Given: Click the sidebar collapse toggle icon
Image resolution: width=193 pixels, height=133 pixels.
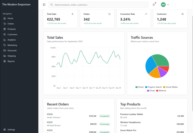Looking at the screenshot, I should click(x=44, y=5).
